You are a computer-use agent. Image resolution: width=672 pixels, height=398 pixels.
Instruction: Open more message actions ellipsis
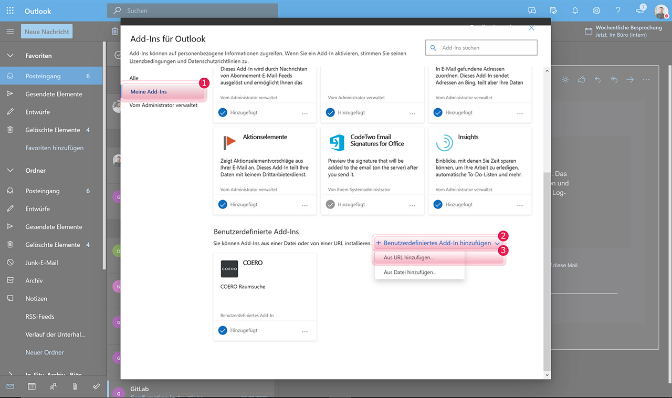coord(646,79)
